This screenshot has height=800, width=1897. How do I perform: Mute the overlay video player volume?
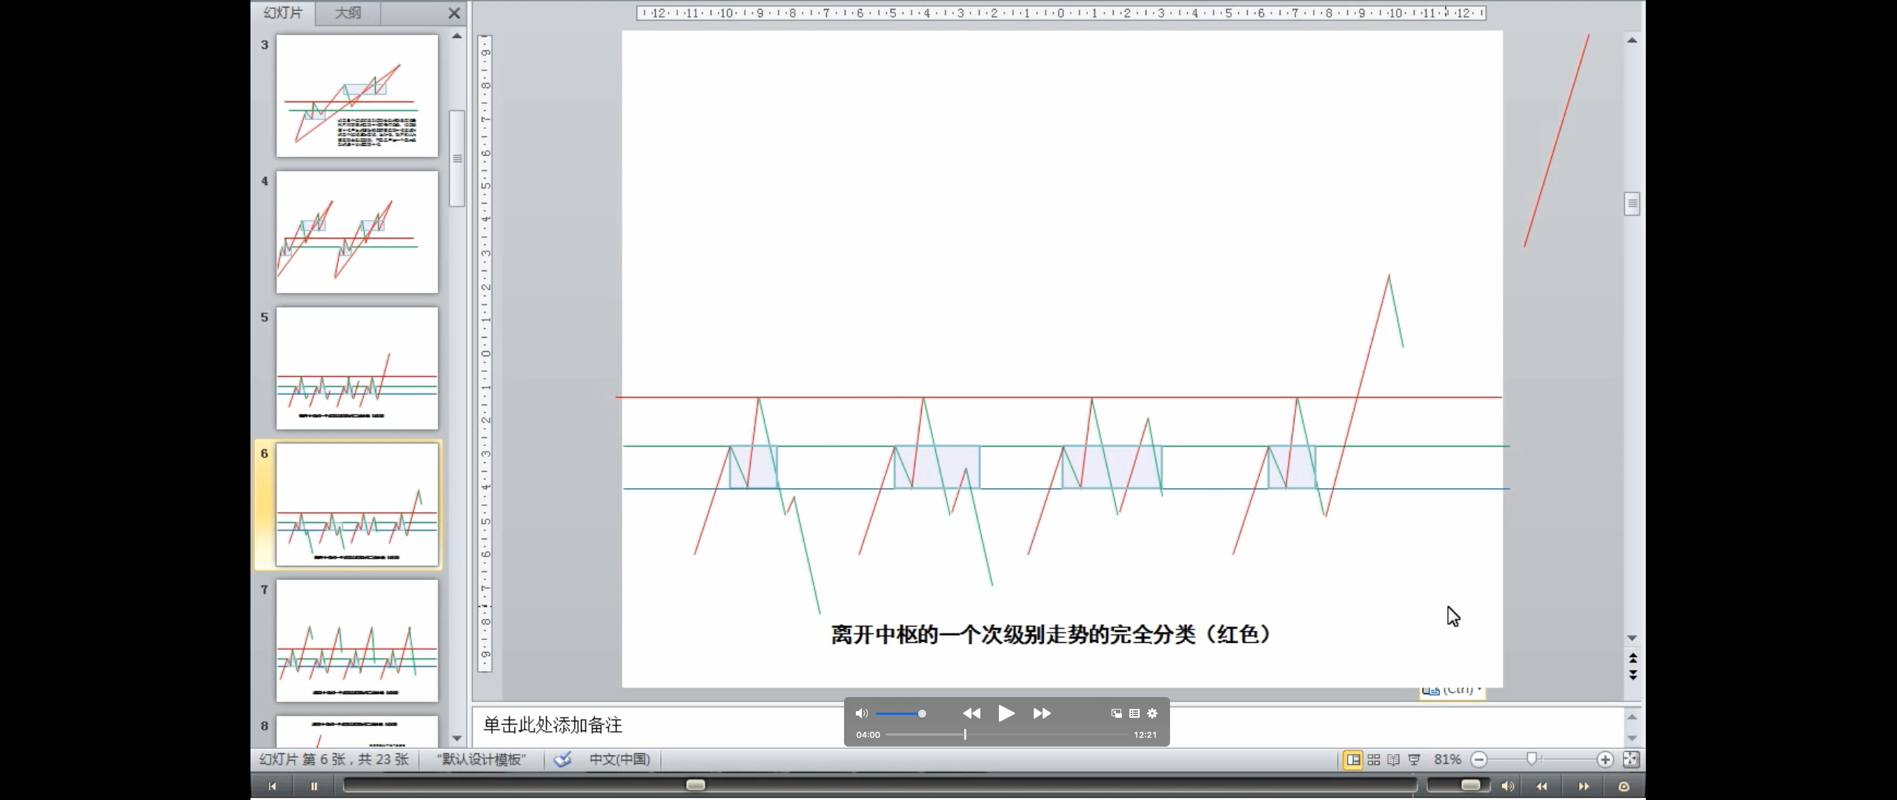(861, 713)
